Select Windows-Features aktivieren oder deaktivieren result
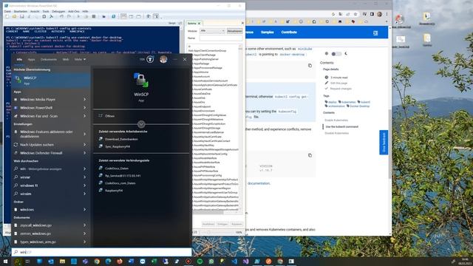Image resolution: width=473 pixels, height=266 pixels. (x=51, y=134)
